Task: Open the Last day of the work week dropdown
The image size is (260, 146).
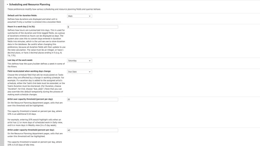Action: pos(80,60)
